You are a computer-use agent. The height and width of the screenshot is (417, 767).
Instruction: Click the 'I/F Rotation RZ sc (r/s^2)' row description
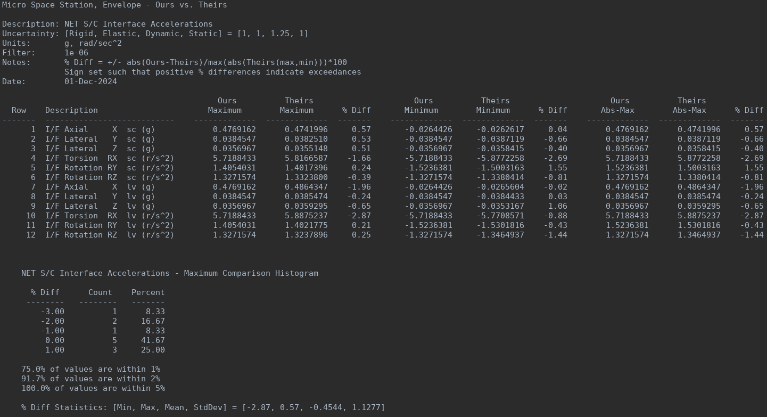click(110, 177)
